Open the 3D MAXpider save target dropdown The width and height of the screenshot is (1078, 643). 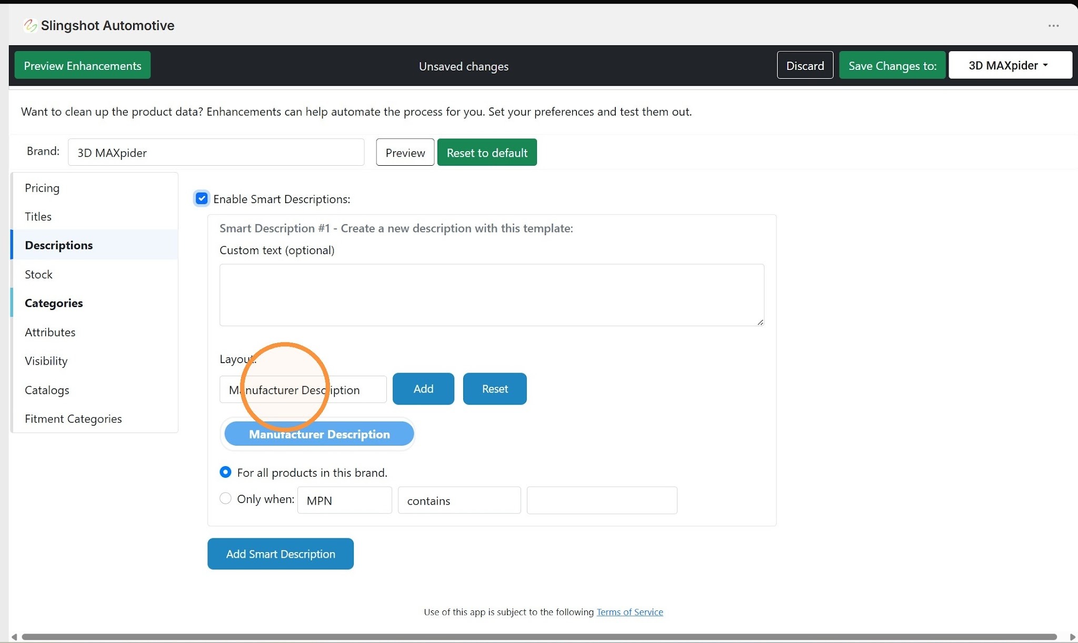[x=1010, y=65]
